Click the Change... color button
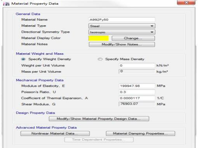Viewport: 198px width, 148px height. click(x=133, y=38)
